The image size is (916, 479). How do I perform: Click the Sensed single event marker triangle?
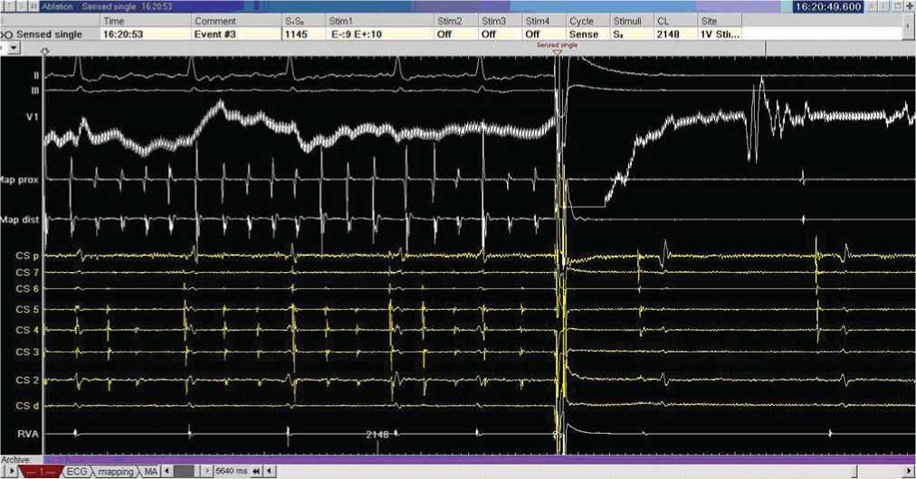[557, 52]
